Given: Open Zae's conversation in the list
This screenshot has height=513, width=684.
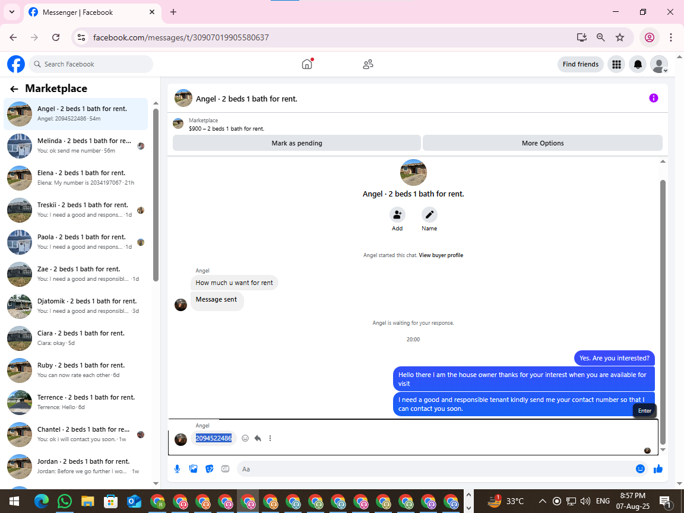Looking at the screenshot, I should click(75, 274).
